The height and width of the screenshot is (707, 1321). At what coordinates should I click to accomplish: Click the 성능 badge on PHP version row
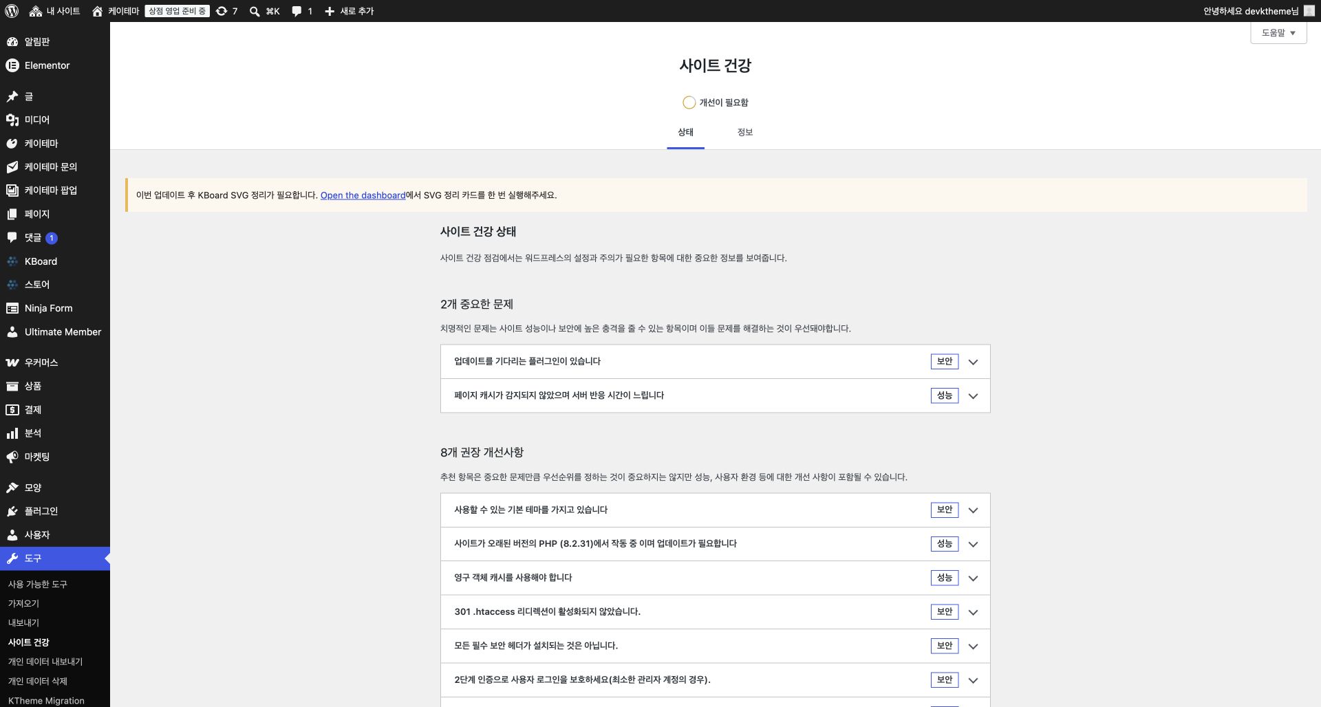pyautogui.click(x=945, y=543)
